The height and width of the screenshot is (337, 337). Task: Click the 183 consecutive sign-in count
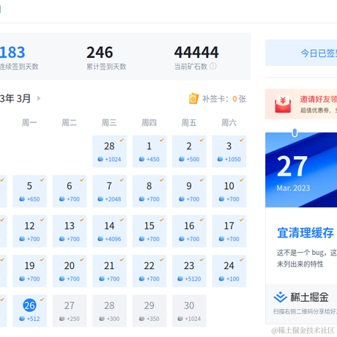[x=12, y=52]
